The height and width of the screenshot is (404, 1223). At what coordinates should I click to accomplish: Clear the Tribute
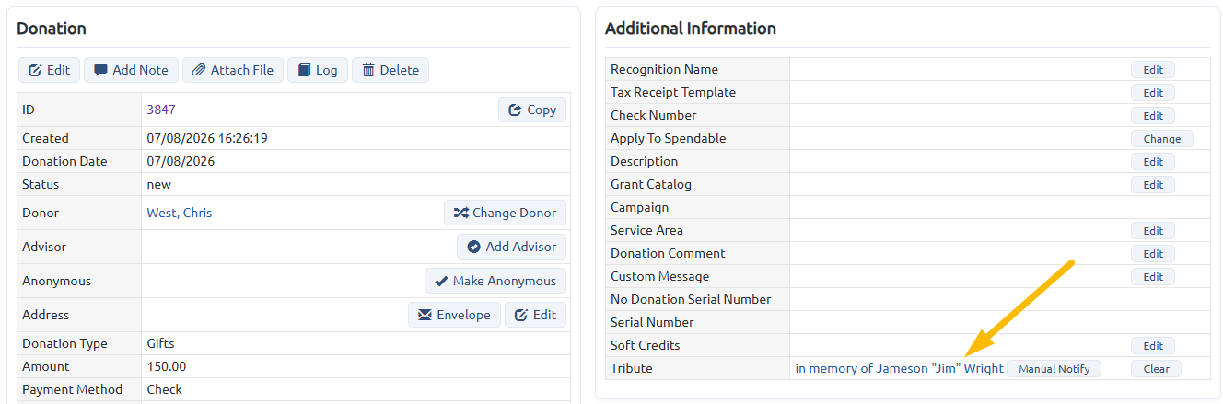[x=1156, y=369]
